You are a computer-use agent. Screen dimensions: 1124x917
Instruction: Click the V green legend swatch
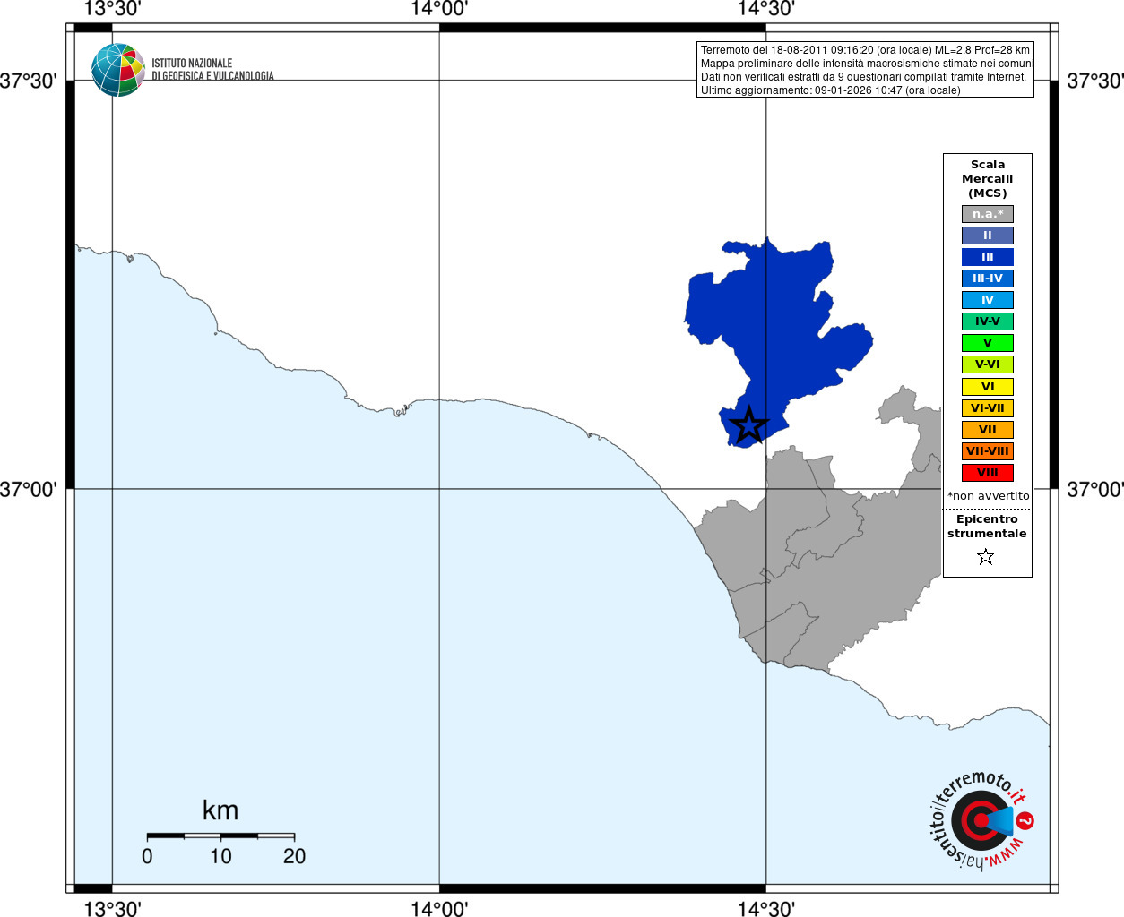click(988, 343)
